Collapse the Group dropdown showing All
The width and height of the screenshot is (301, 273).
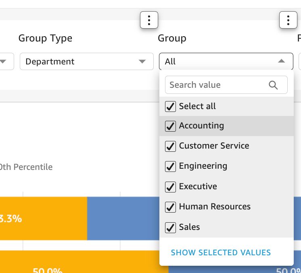226,62
